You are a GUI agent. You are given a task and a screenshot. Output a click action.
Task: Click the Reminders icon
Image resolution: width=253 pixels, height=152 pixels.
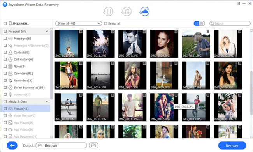coord(11,80)
